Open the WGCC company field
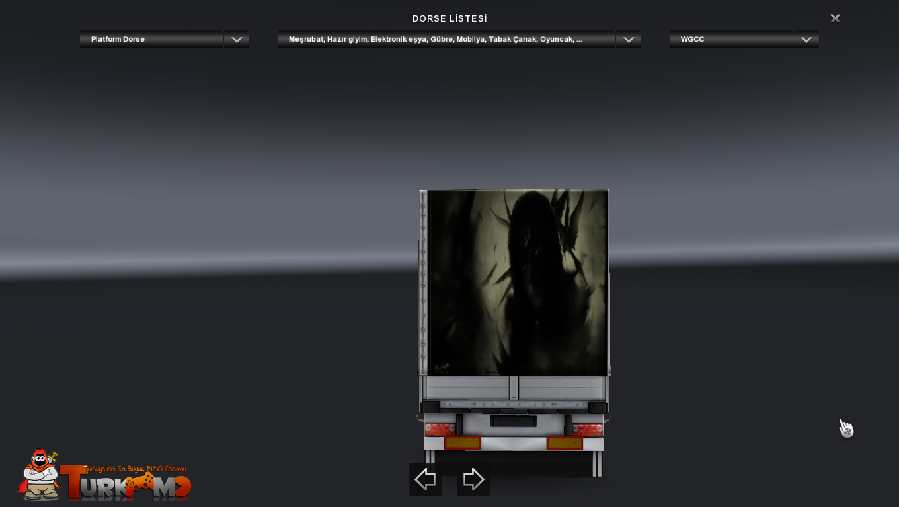The width and height of the screenshot is (899, 507). 731,40
